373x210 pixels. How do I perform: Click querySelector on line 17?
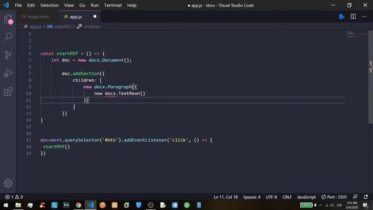click(82, 140)
